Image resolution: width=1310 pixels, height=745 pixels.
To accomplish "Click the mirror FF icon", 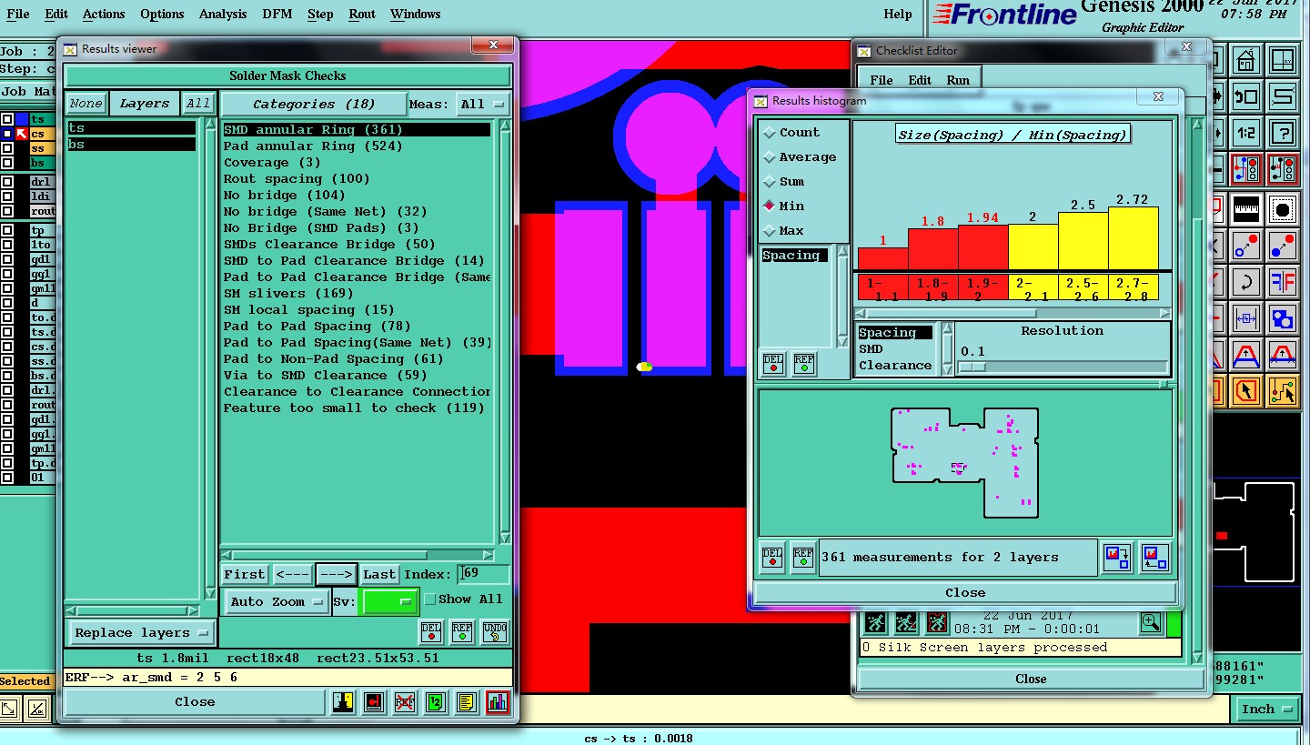I will click(x=1283, y=281).
